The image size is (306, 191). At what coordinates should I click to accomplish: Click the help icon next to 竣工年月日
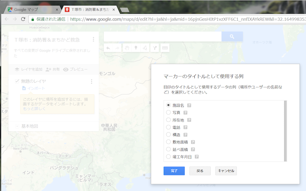click(197, 157)
